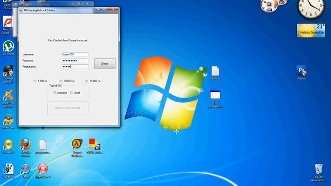Focus the Repeat pass input field
Viewport: 331px width, 186px height.
pyautogui.click(x=75, y=67)
